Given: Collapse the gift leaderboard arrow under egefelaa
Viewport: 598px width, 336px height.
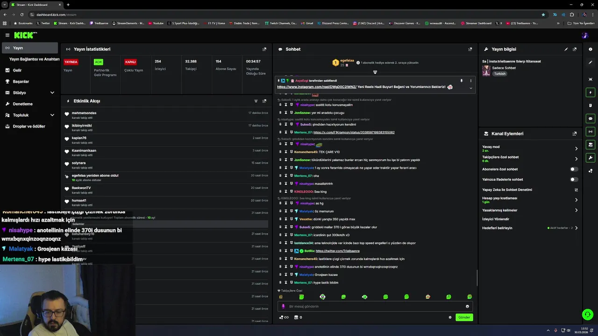Looking at the screenshot, I should click(375, 72).
